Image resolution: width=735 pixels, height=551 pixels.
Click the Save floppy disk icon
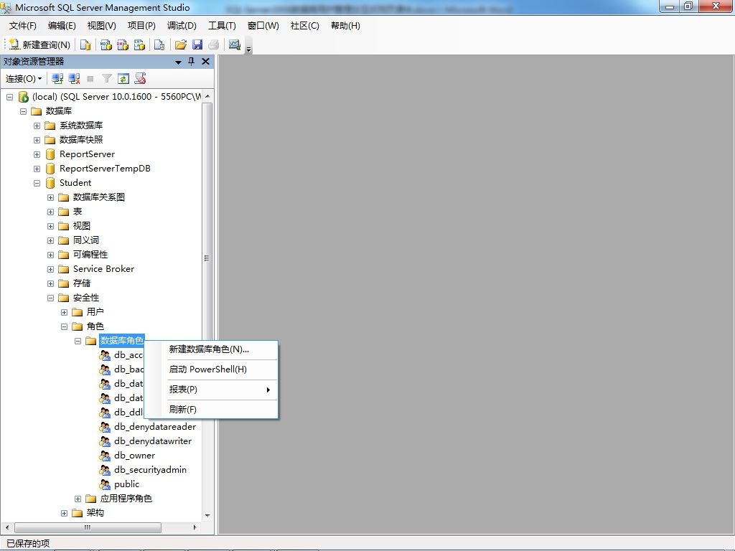pos(197,44)
